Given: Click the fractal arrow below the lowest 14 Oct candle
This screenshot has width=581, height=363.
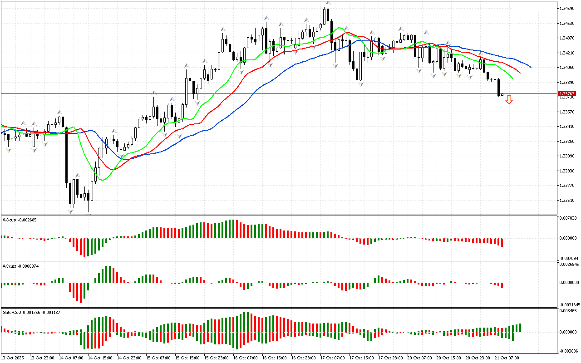Looking at the screenshot, I should [x=71, y=211].
